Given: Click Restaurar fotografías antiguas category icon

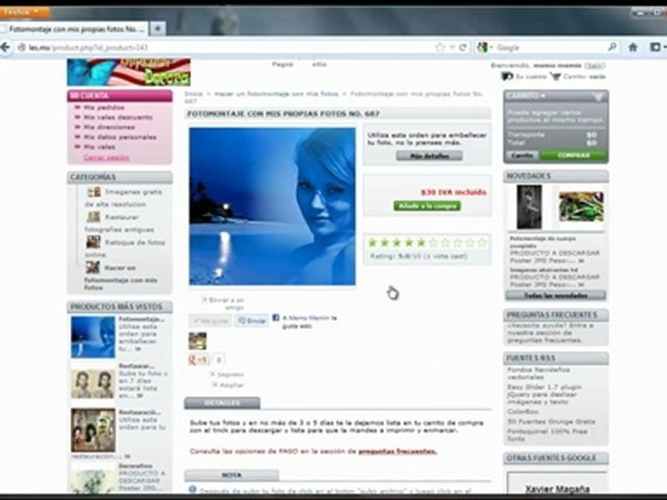Looking at the screenshot, I should [x=94, y=217].
